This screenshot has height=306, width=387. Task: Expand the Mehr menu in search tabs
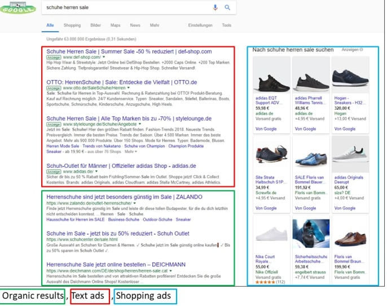coord(154,25)
